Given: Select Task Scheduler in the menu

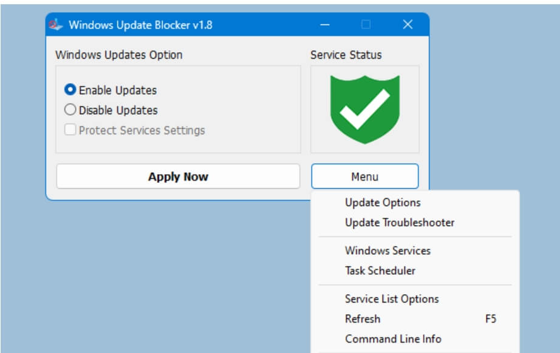Looking at the screenshot, I should (x=380, y=271).
